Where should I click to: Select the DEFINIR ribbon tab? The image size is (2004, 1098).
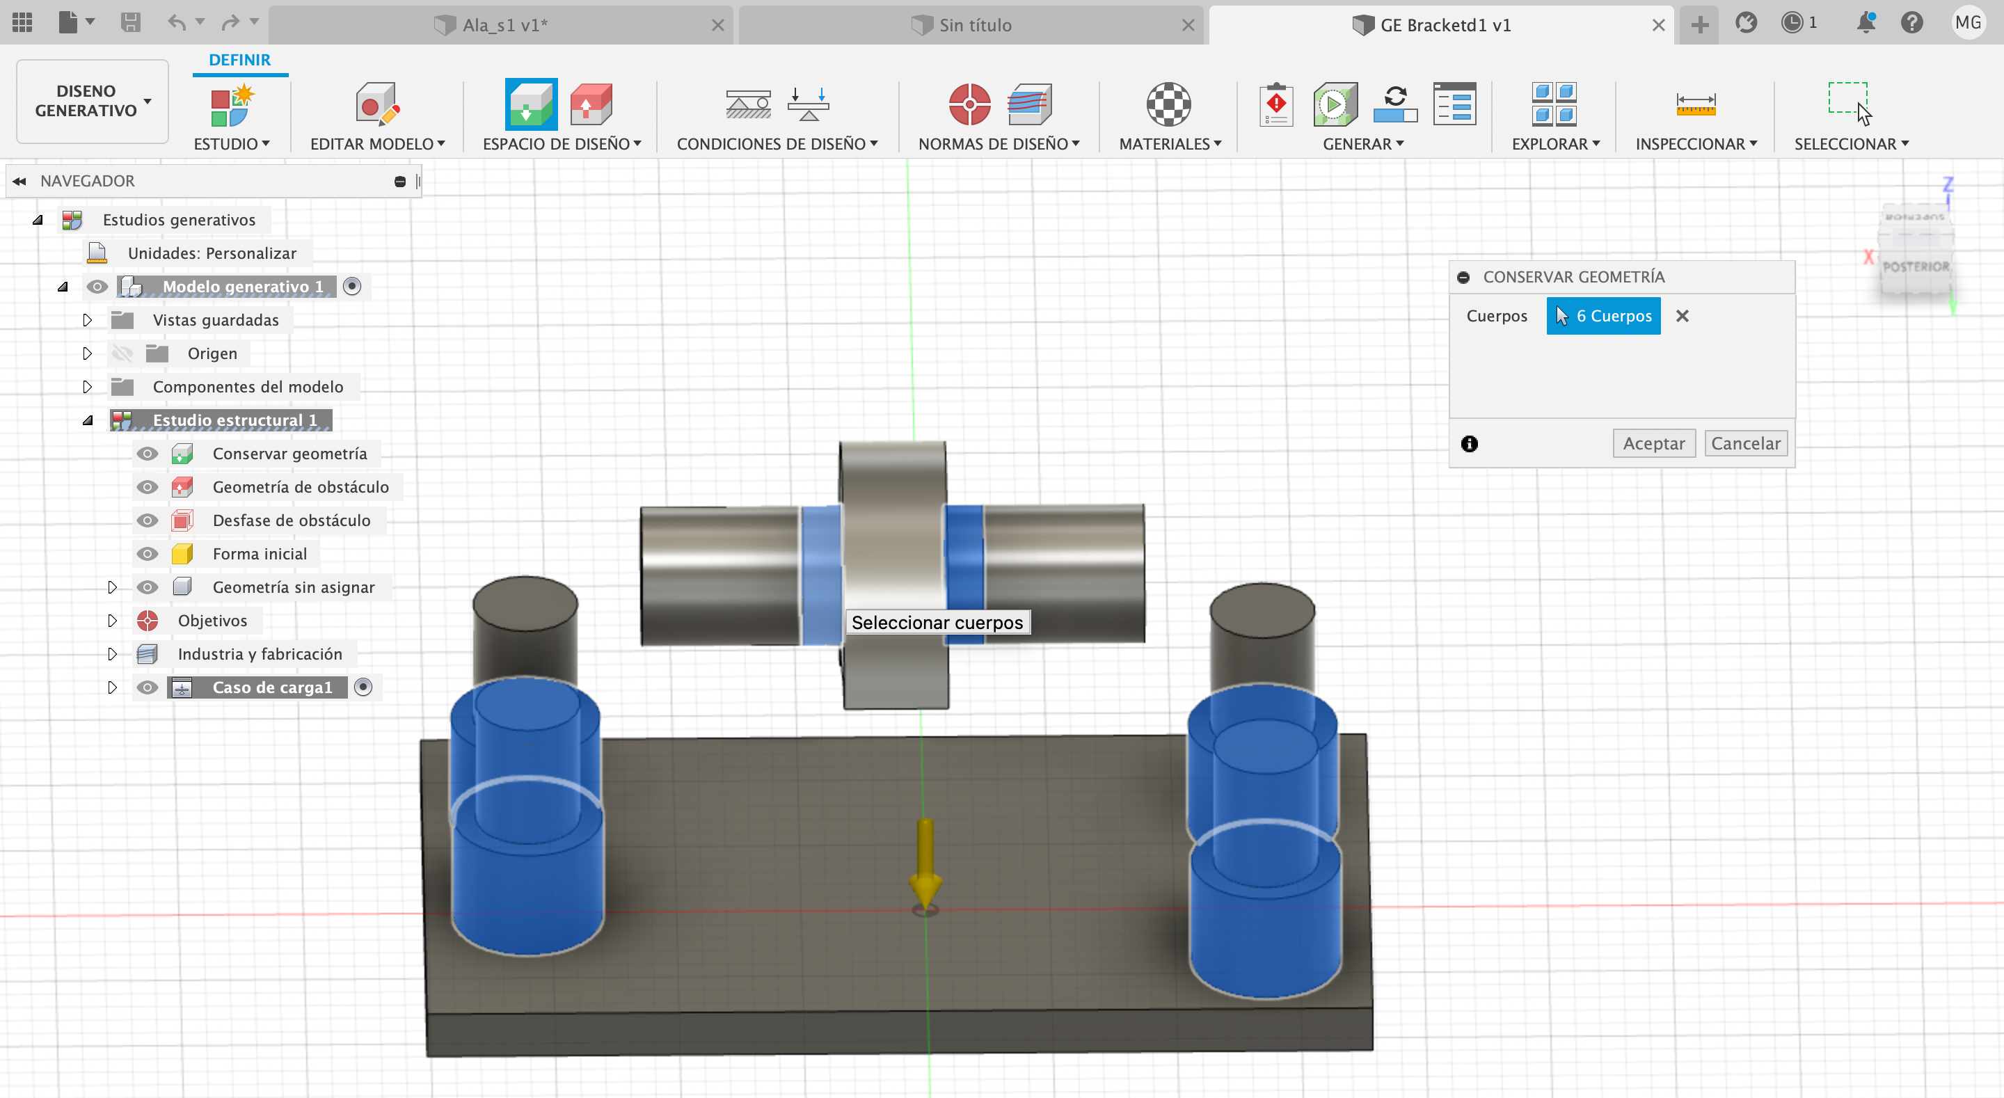point(239,60)
